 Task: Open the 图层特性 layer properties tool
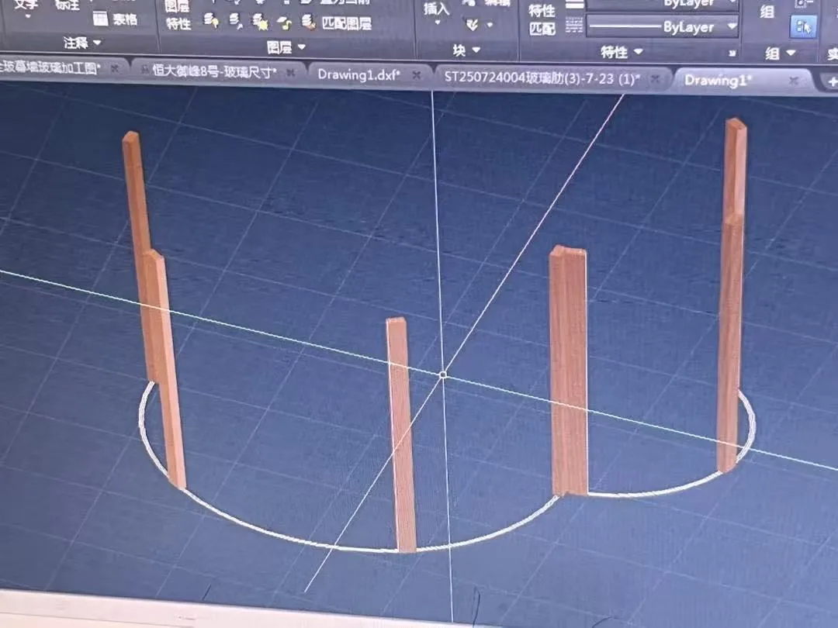(178, 15)
